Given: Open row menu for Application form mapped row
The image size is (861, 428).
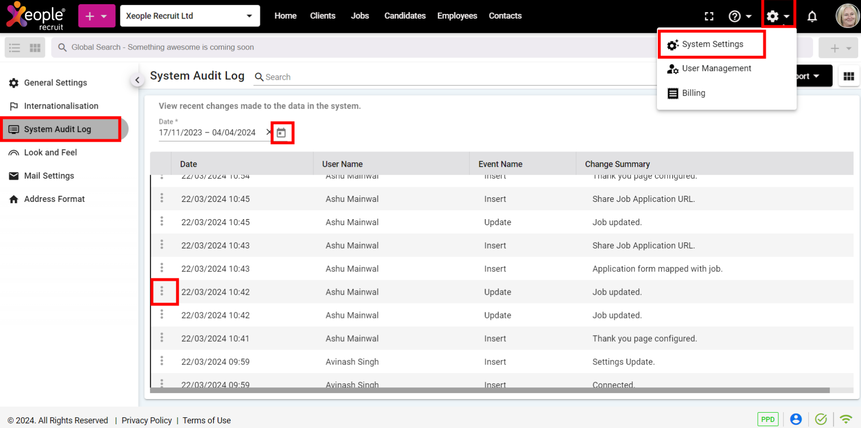Looking at the screenshot, I should coord(162,268).
